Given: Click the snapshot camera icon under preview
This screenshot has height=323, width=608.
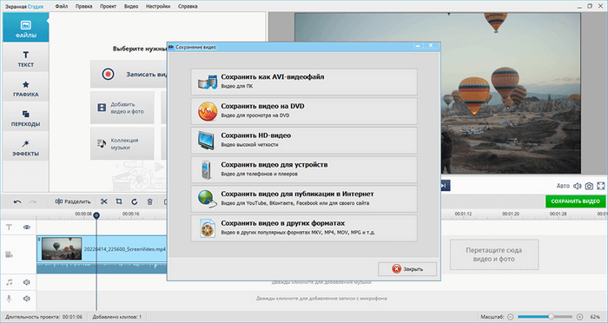Looking at the screenshot, I should (x=589, y=186).
